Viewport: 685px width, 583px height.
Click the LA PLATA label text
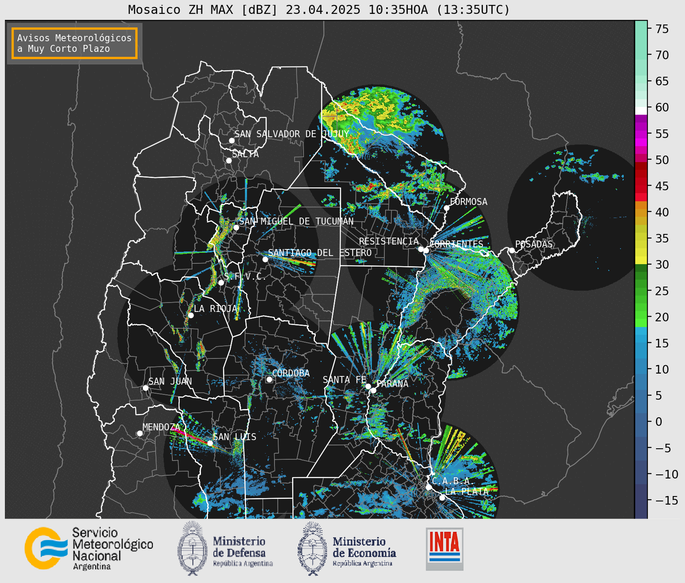466,492
